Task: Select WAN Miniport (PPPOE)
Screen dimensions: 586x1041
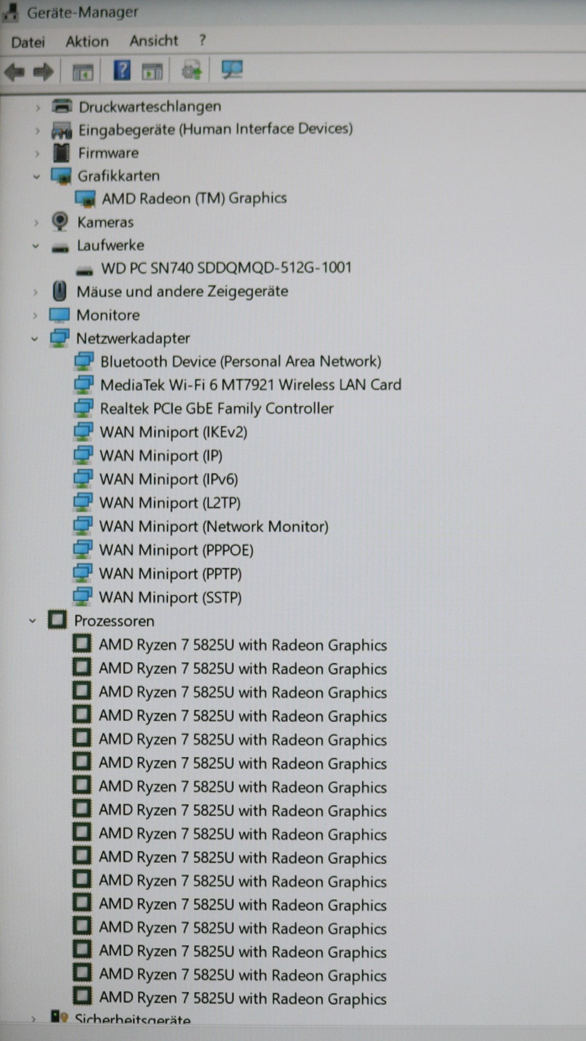Action: pyautogui.click(x=176, y=550)
